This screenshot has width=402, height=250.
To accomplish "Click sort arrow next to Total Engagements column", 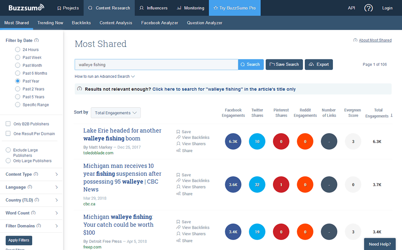I will point(392,116).
